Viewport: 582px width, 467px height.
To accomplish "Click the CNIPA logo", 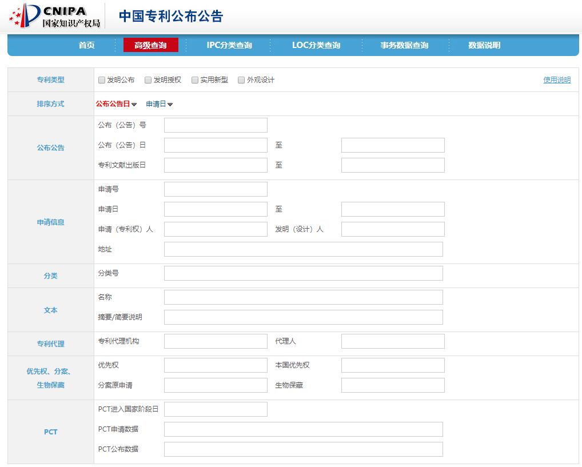I will [x=54, y=15].
